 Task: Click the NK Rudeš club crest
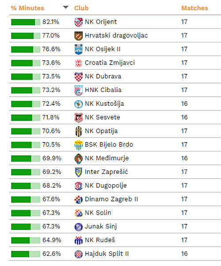[x=79, y=240]
